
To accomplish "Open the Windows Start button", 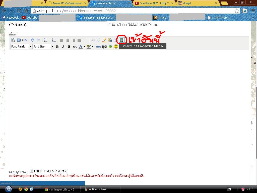I will (x=8, y=189).
